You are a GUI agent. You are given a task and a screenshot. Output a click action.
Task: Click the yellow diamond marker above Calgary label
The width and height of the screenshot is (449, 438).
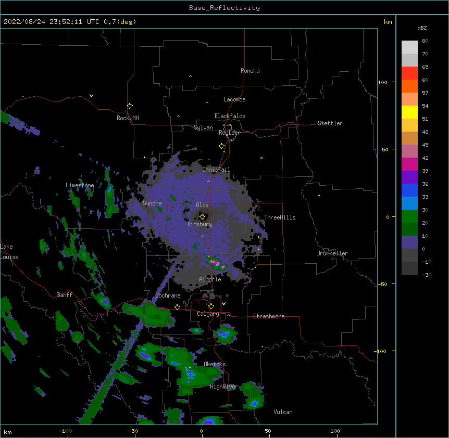pos(211,306)
